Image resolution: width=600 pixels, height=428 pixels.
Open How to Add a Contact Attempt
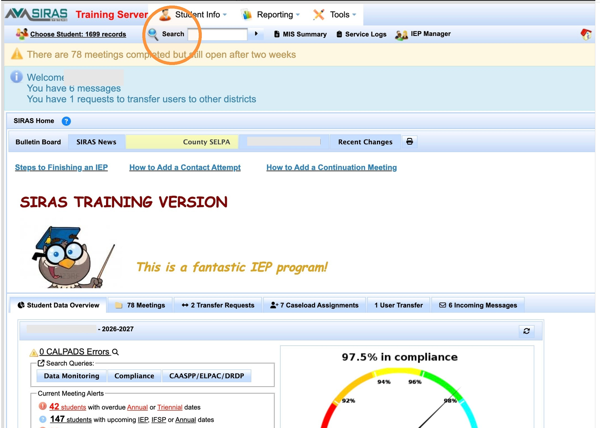[x=185, y=167]
